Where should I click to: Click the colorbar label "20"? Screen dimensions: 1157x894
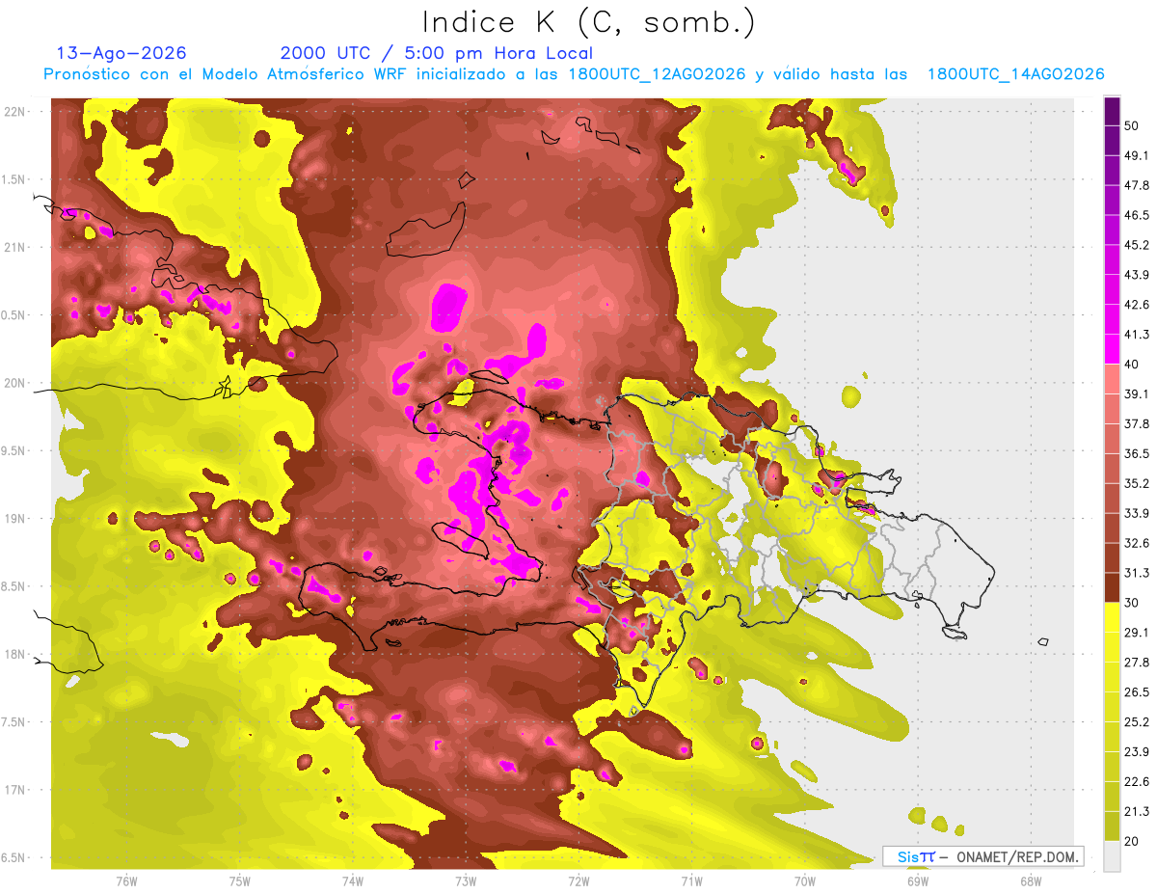point(1132,841)
